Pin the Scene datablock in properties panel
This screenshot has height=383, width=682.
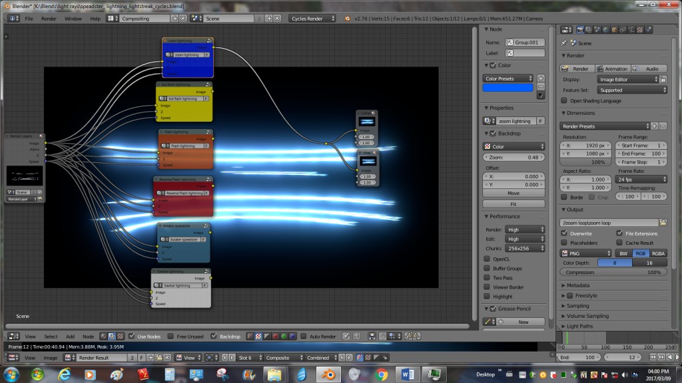563,43
